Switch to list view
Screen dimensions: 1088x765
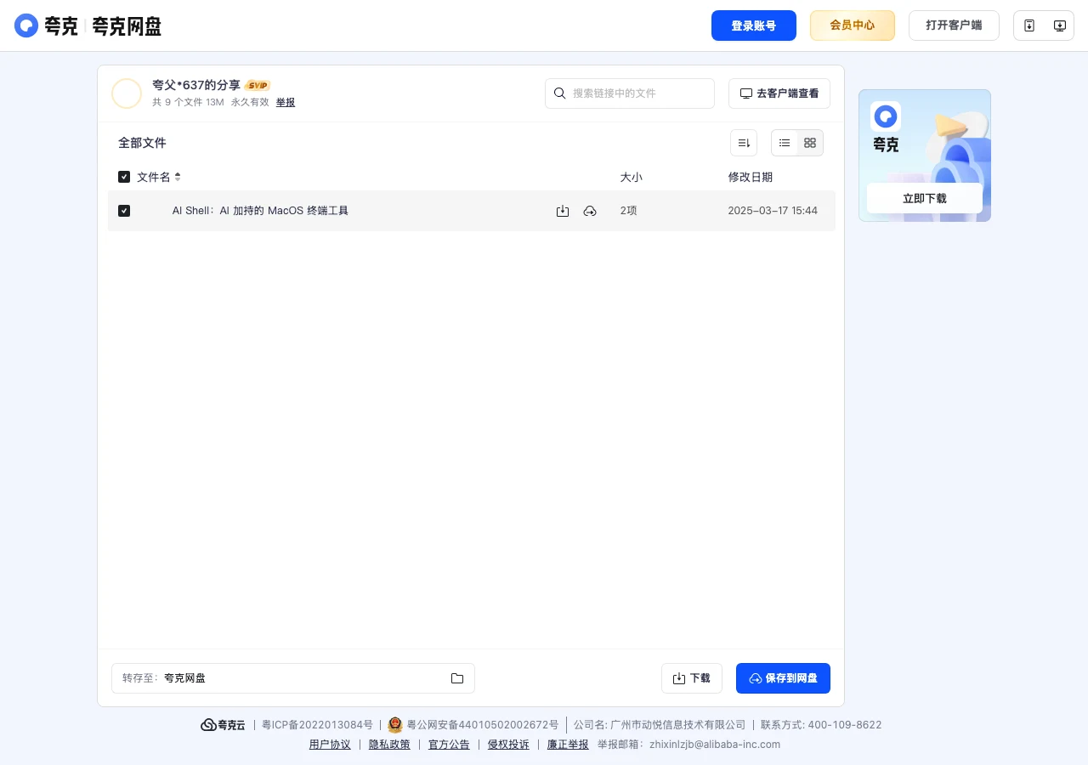click(x=785, y=143)
